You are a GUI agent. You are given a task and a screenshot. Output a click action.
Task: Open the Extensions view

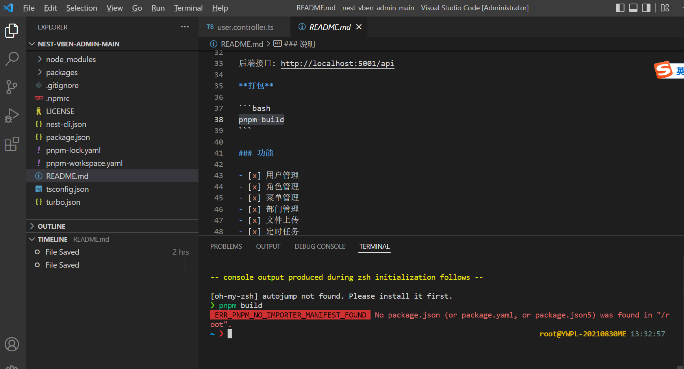12,144
